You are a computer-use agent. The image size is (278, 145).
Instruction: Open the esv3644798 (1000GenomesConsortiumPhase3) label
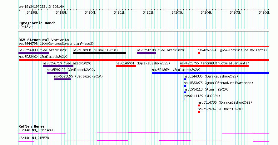point(56,44)
